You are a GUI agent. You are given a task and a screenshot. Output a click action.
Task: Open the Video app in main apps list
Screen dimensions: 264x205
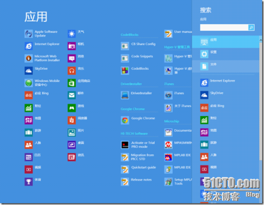pos(33,169)
